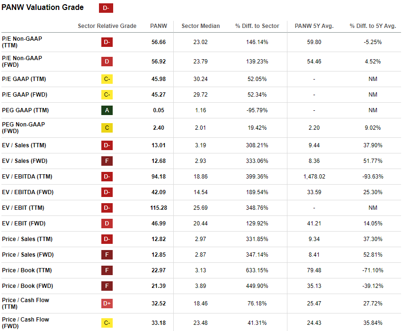Click the % Diff. to Sector column header
The image size is (402, 331).
click(257, 26)
